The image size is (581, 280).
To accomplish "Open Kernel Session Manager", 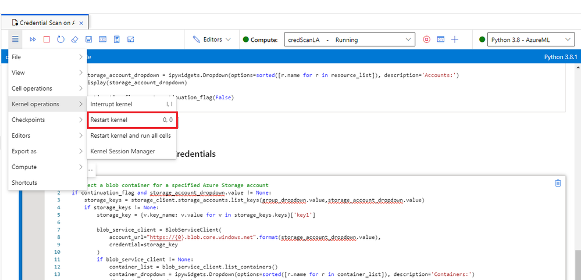I will pyautogui.click(x=131, y=151).
